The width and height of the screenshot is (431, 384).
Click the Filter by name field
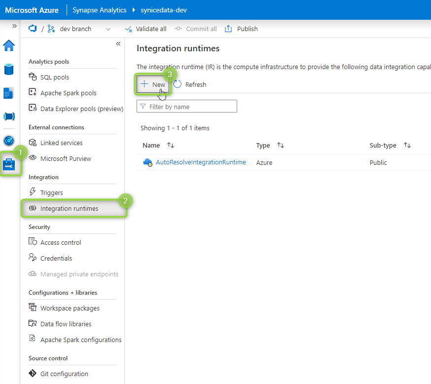point(186,106)
